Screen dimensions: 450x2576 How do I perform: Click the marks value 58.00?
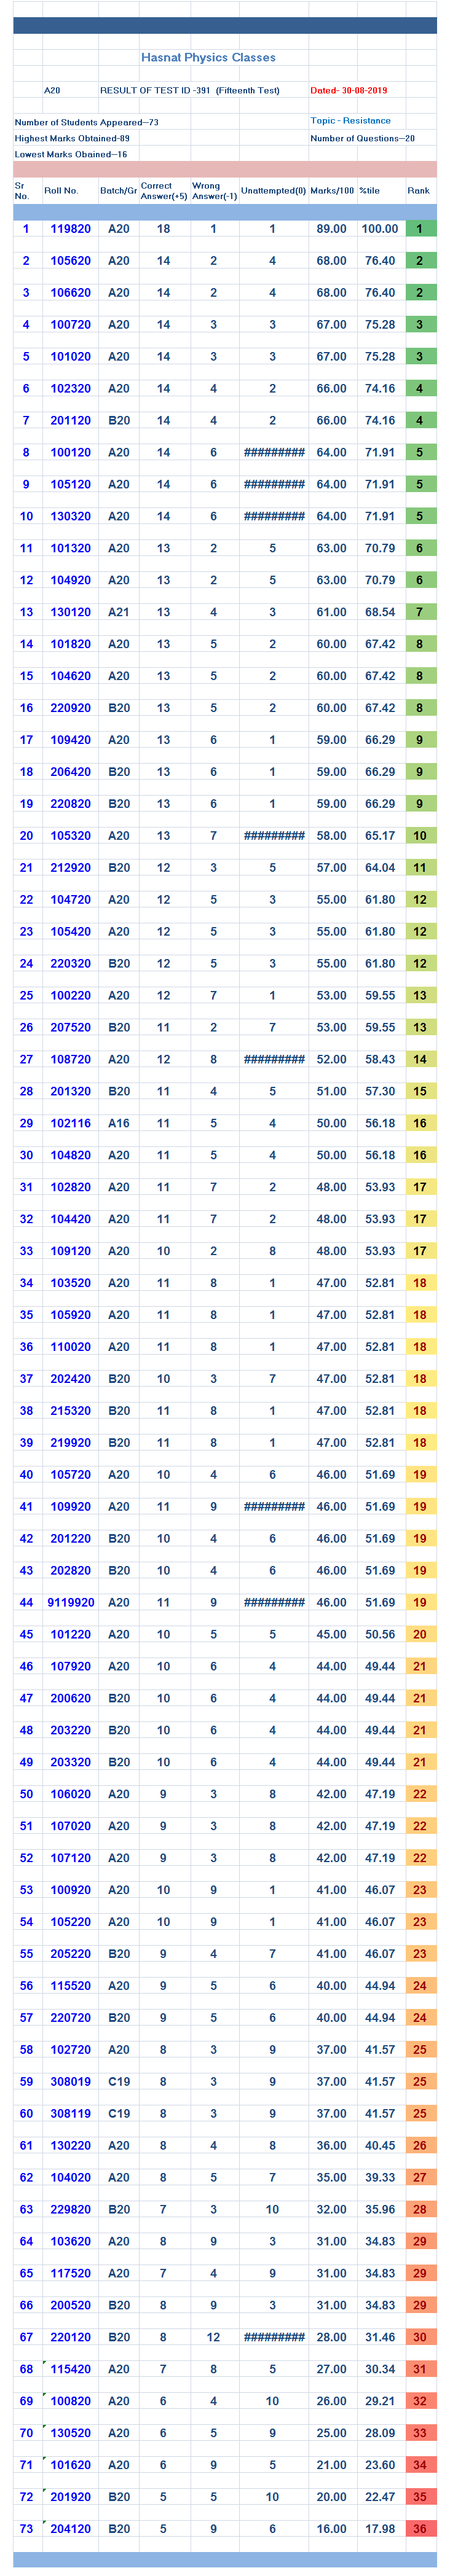tap(331, 836)
